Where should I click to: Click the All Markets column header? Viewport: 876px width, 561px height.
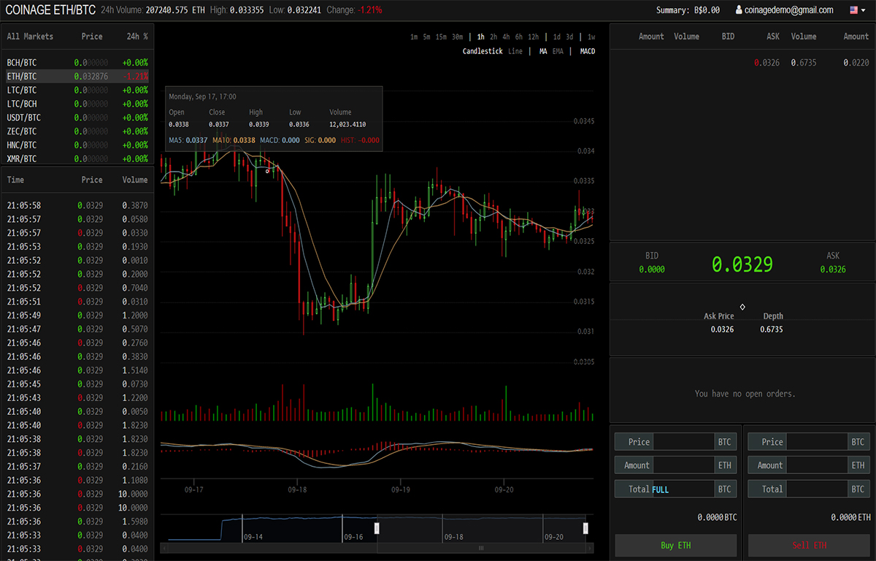(30, 37)
